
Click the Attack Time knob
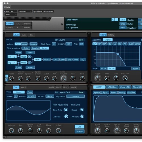coord(97,131)
